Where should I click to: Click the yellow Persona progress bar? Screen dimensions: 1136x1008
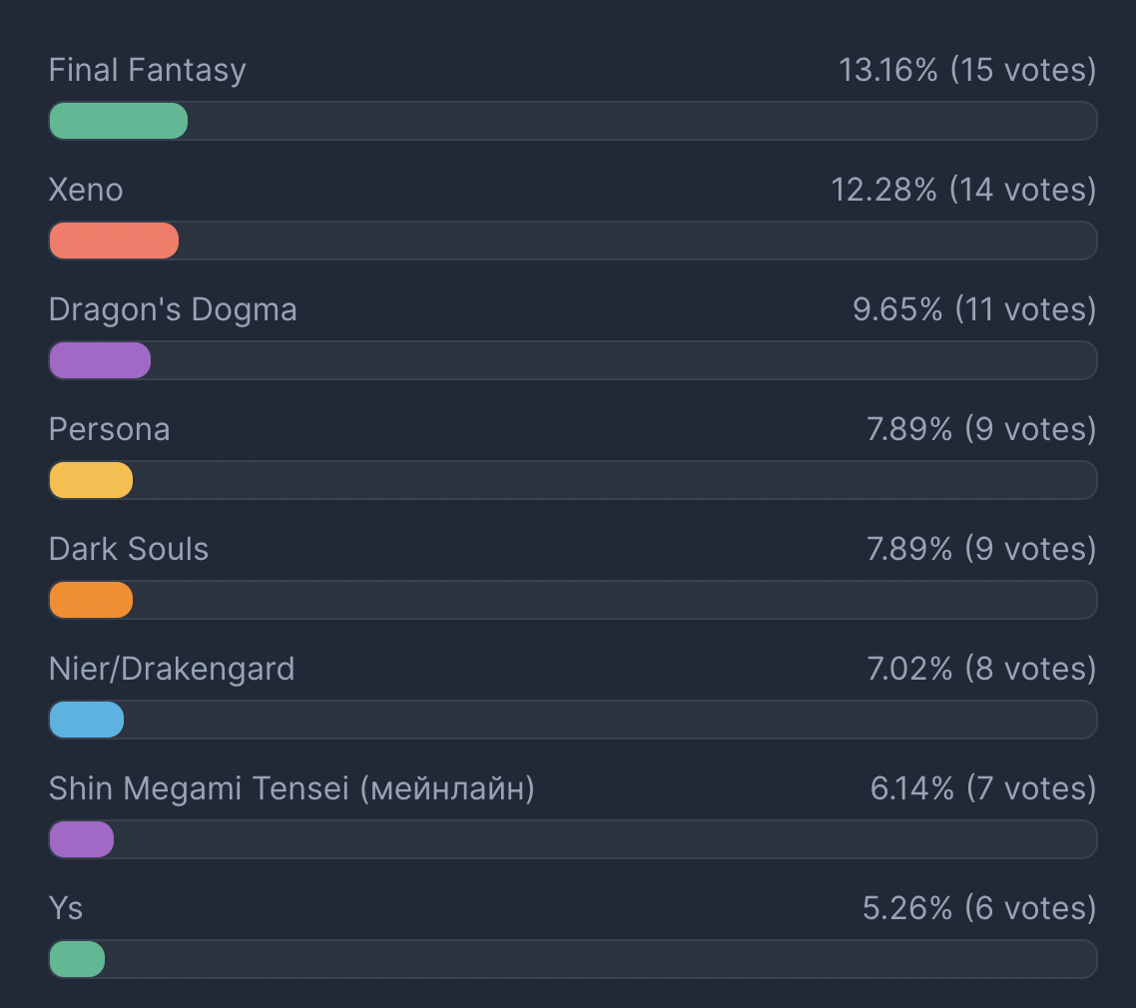pos(91,480)
